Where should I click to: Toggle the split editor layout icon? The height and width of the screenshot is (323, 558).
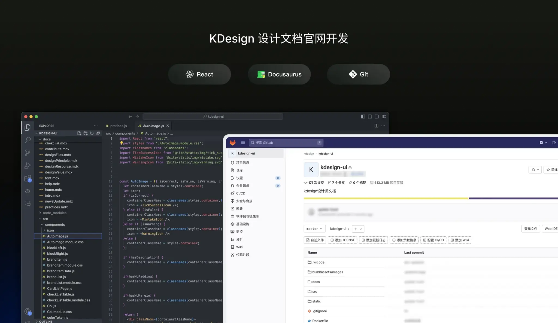(376, 126)
